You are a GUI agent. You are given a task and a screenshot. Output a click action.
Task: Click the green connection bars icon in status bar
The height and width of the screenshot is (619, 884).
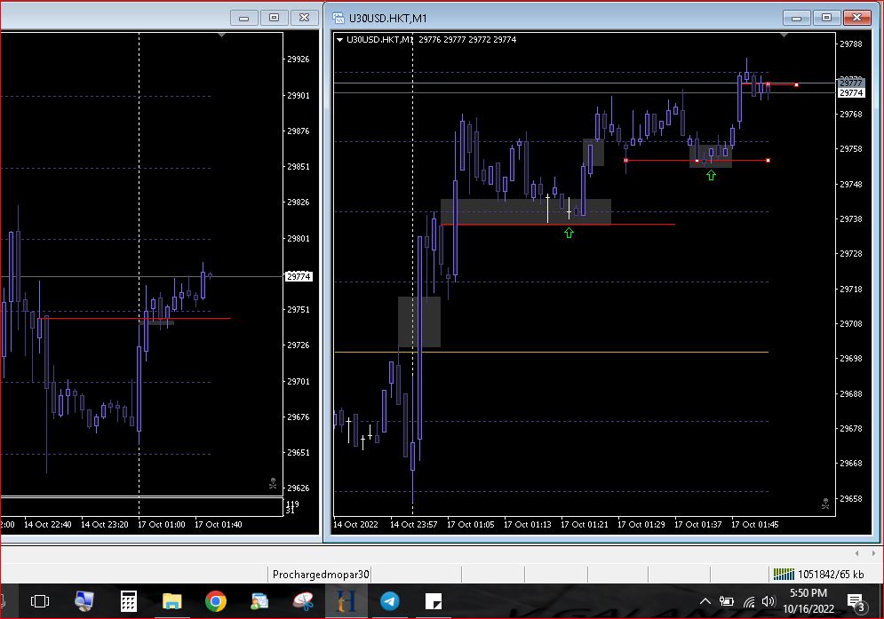[x=784, y=574]
